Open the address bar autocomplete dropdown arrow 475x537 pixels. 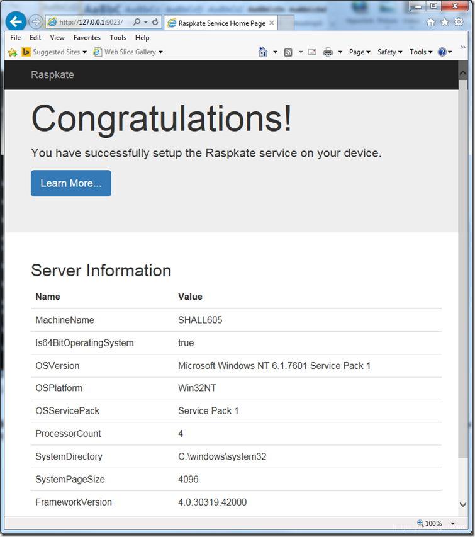(146, 22)
